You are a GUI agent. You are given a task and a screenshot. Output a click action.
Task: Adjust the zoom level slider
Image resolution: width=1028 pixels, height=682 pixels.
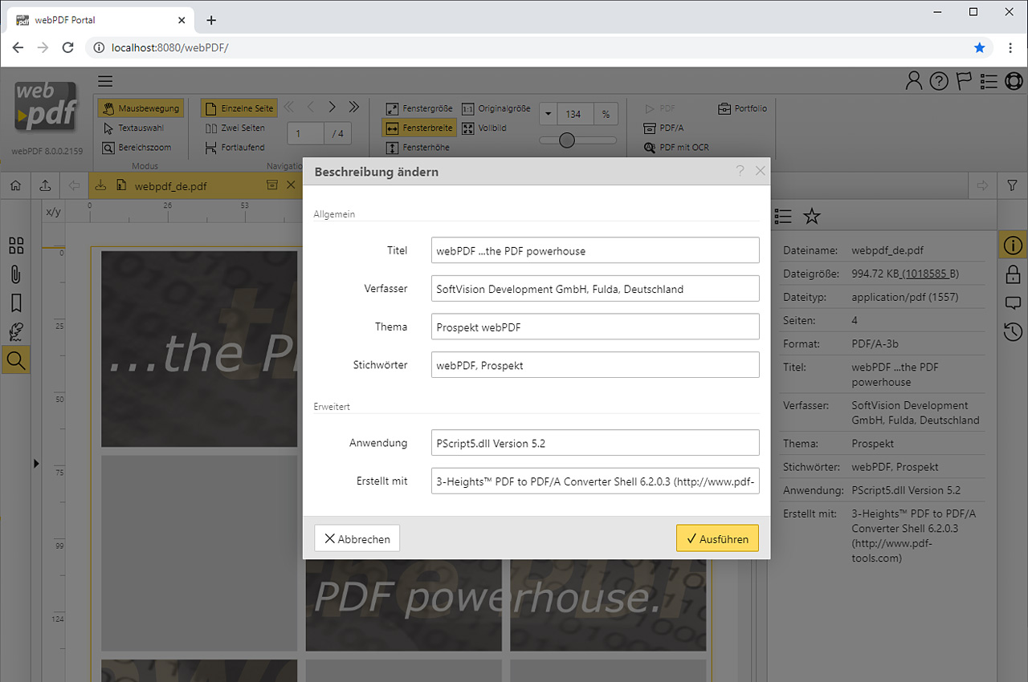(568, 140)
